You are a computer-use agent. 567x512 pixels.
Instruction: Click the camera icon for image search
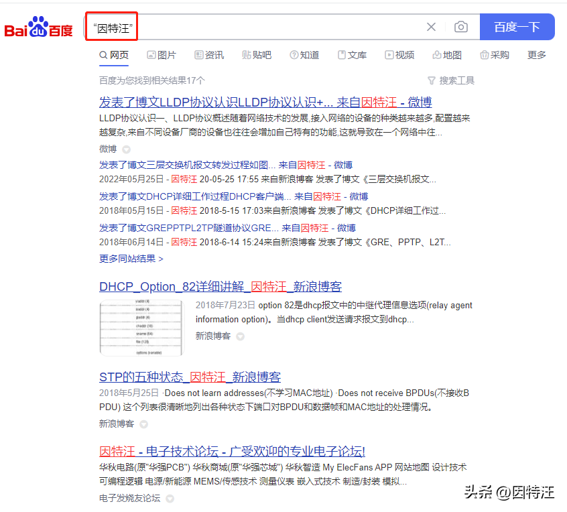[461, 26]
